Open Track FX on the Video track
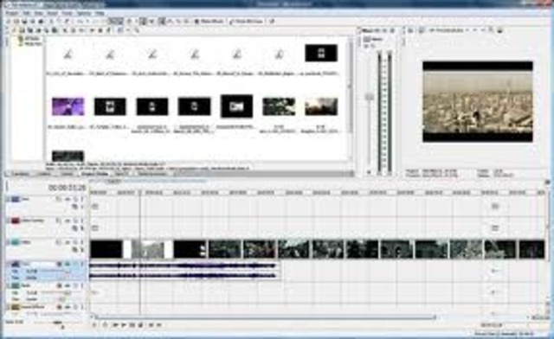 68,243
